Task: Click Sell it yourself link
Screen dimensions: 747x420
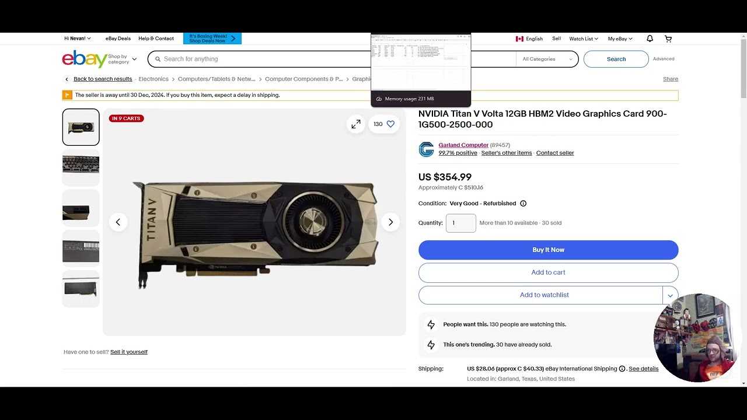Action: pos(129,352)
